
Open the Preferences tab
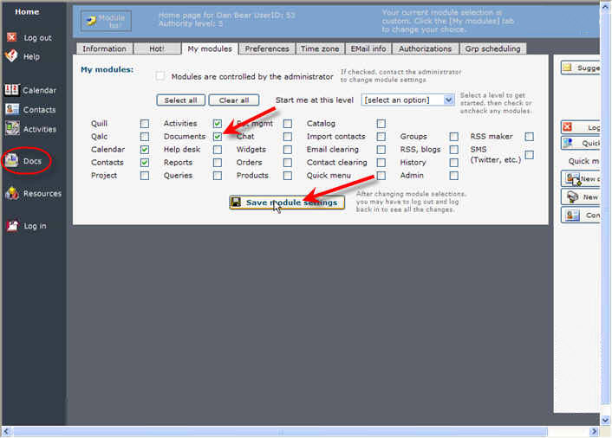[x=267, y=48]
